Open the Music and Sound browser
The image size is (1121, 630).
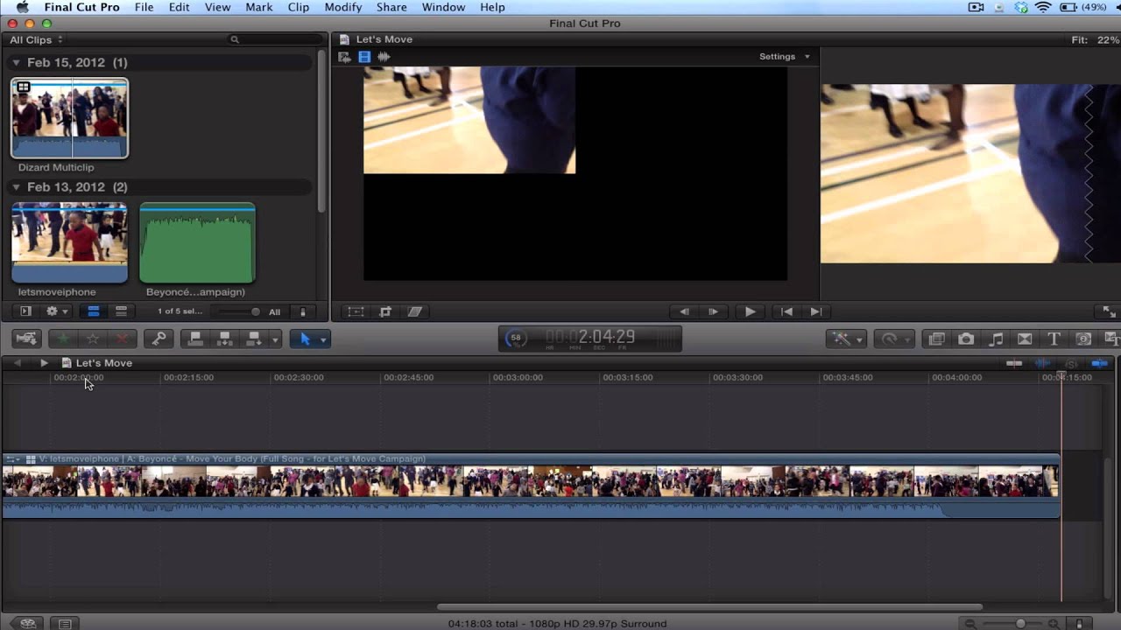pyautogui.click(x=996, y=339)
